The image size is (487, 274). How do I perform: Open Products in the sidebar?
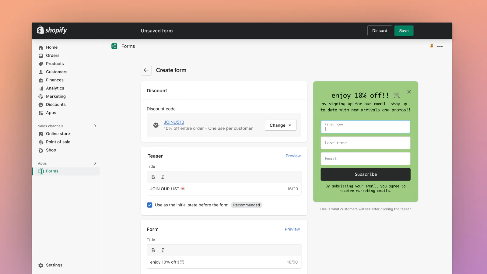click(55, 64)
